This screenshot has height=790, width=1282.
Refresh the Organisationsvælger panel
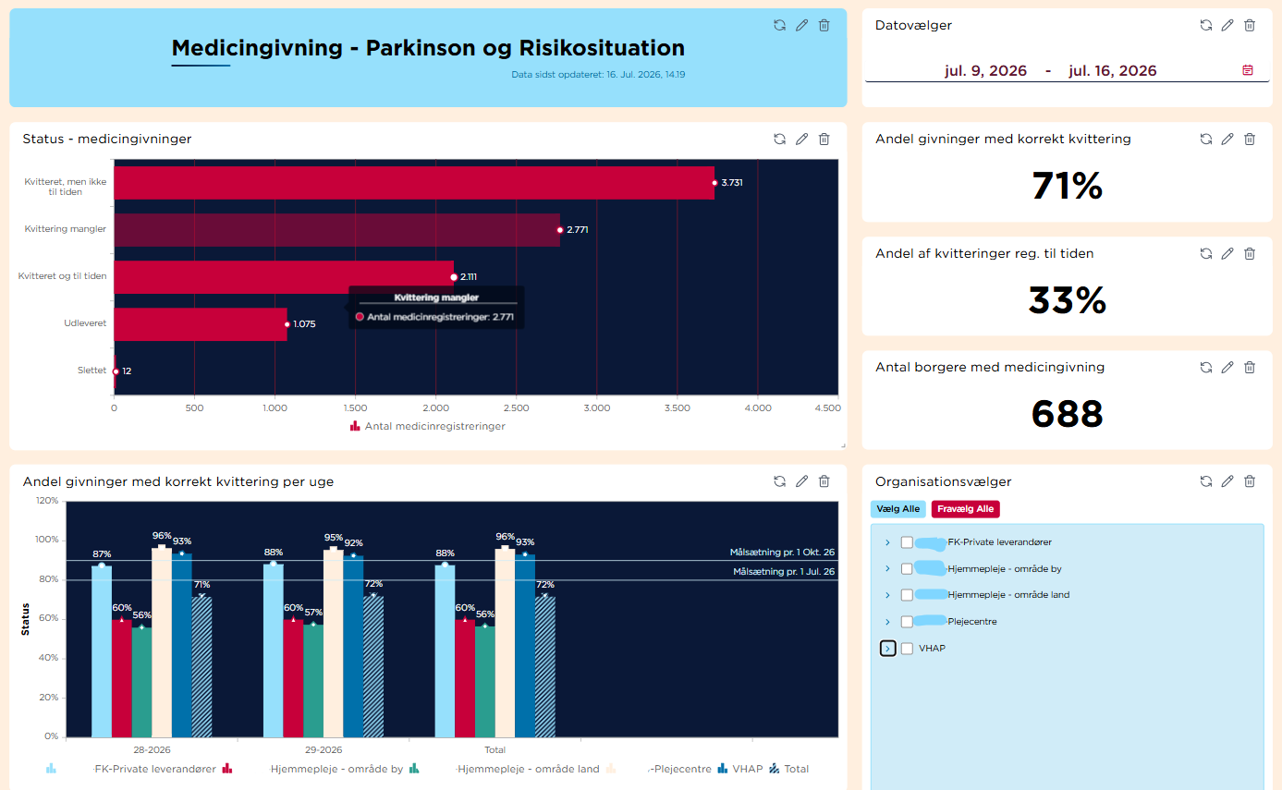click(1205, 481)
